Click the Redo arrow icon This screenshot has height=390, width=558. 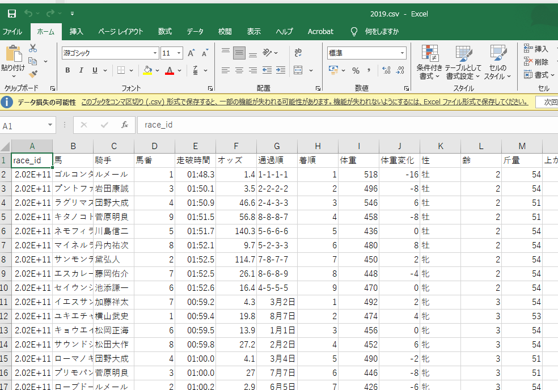(x=50, y=14)
